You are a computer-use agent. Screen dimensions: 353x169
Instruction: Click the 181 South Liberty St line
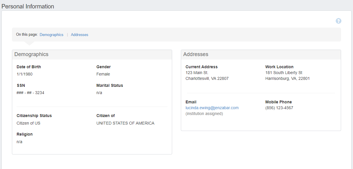pos(284,73)
